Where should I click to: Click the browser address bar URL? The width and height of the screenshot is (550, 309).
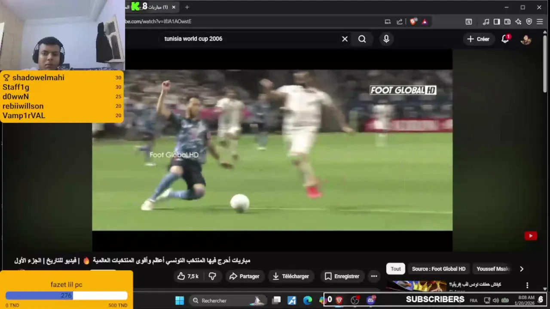pyautogui.click(x=158, y=21)
